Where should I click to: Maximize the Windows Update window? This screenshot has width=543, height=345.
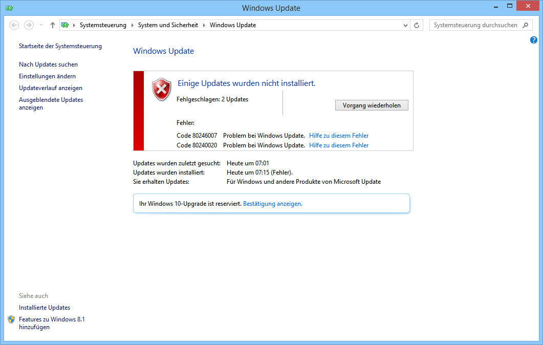510,6
